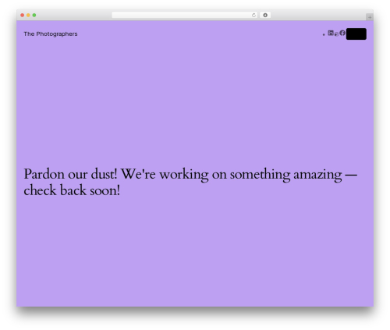The image size is (390, 330).
Task: Click the black button in the header
Action: click(356, 34)
